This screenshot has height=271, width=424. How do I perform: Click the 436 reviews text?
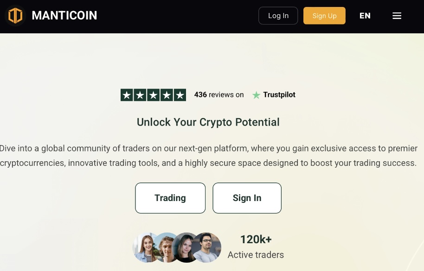click(219, 95)
